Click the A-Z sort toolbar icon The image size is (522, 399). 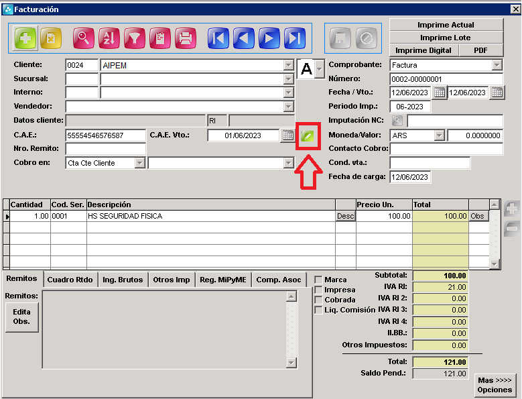coord(109,38)
